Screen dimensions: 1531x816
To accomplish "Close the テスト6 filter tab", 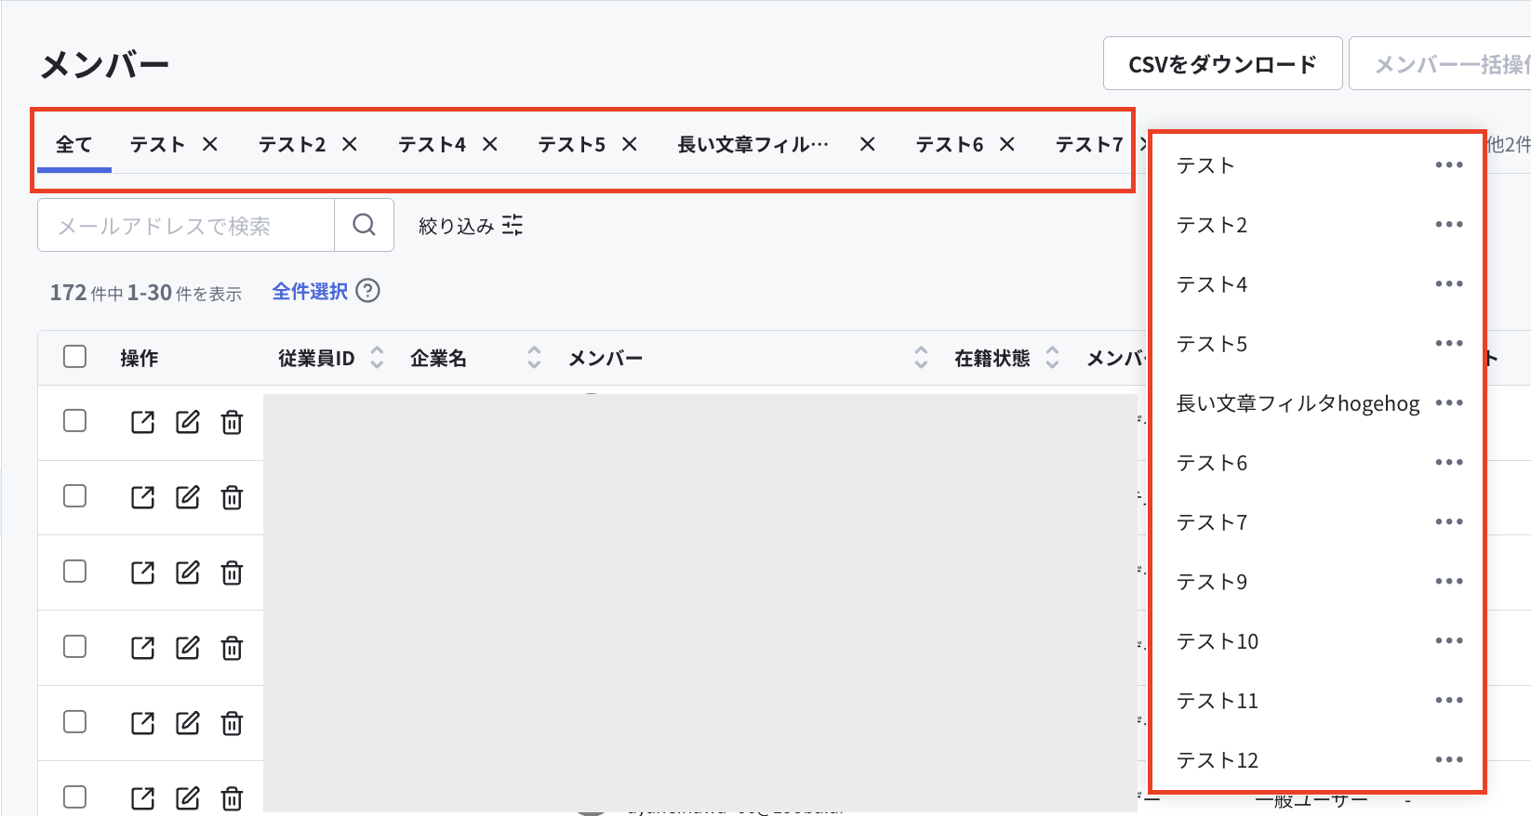I will tap(1007, 144).
